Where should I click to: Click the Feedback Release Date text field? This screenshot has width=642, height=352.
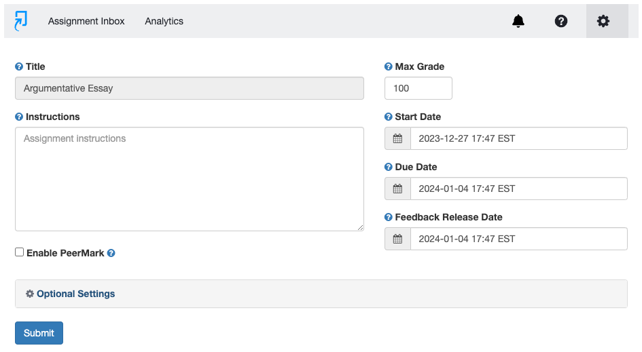click(x=519, y=239)
